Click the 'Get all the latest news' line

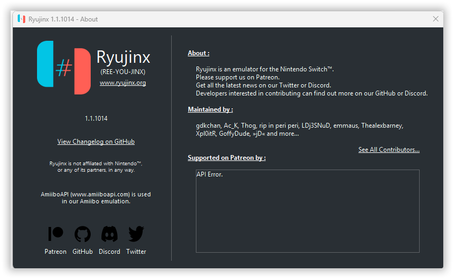[x=263, y=85]
